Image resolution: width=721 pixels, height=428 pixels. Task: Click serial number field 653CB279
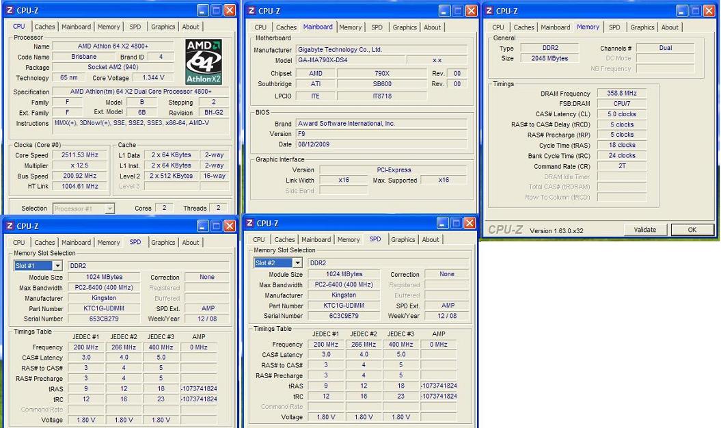tap(104, 319)
